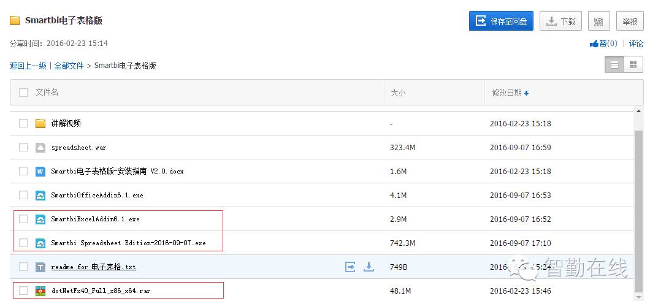Check the 安装指南 V2.0.docx checkbox
The image size is (650, 301).
(x=23, y=171)
